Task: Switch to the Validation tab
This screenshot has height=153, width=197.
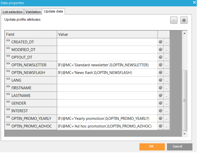Action: click(33, 12)
